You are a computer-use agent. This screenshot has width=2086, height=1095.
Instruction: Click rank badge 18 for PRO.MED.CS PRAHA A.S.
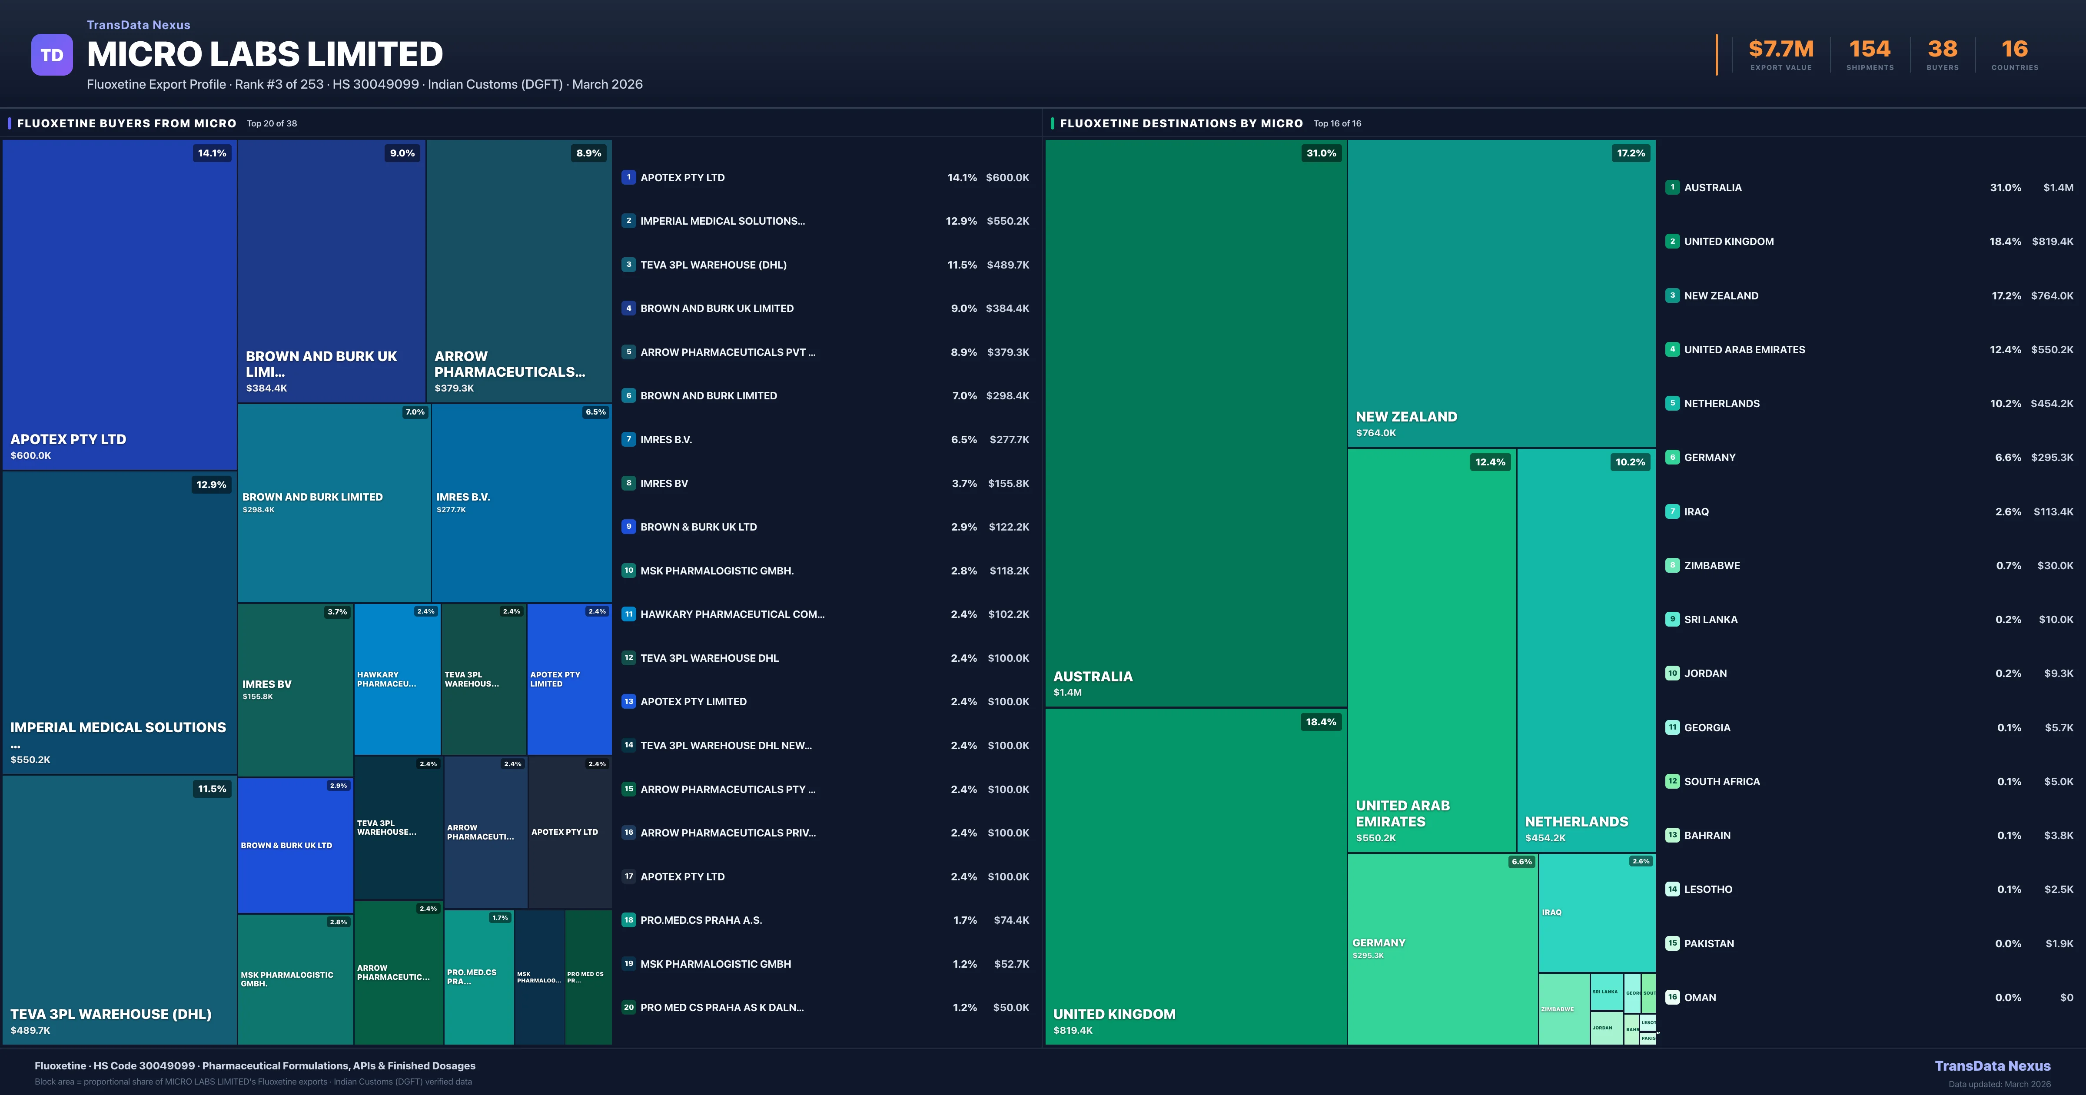point(628,920)
